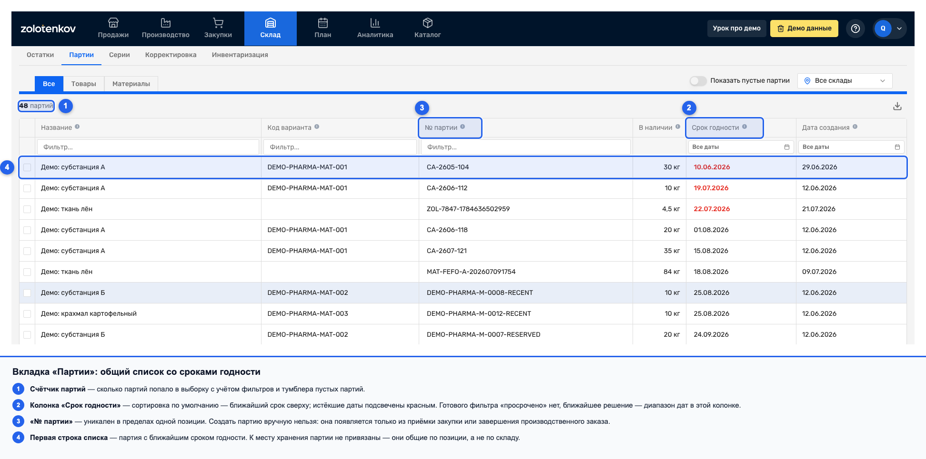Check the box for batch MAT-FEFO-A-202607091754
The height and width of the screenshot is (459, 926).
click(27, 272)
